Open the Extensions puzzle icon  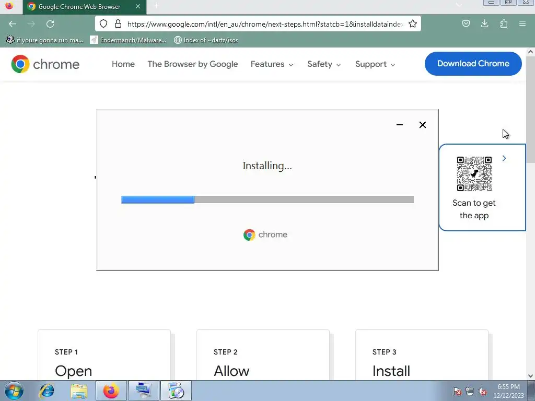coord(504,23)
